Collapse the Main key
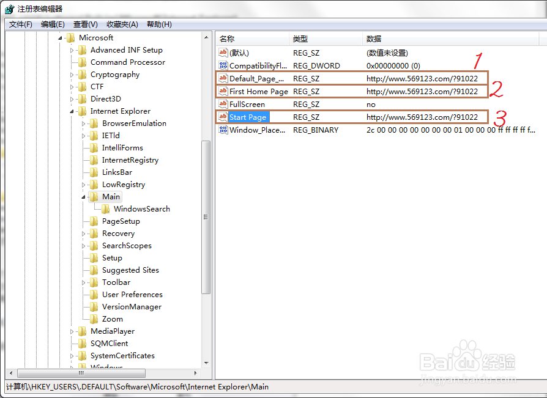Image resolution: width=547 pixels, height=398 pixels. (83, 197)
